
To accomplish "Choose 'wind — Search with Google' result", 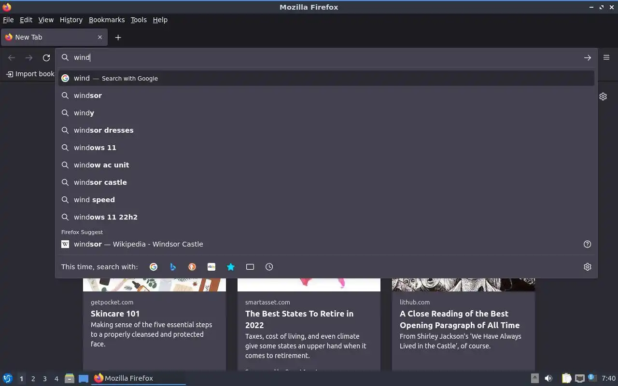I will pos(326,78).
